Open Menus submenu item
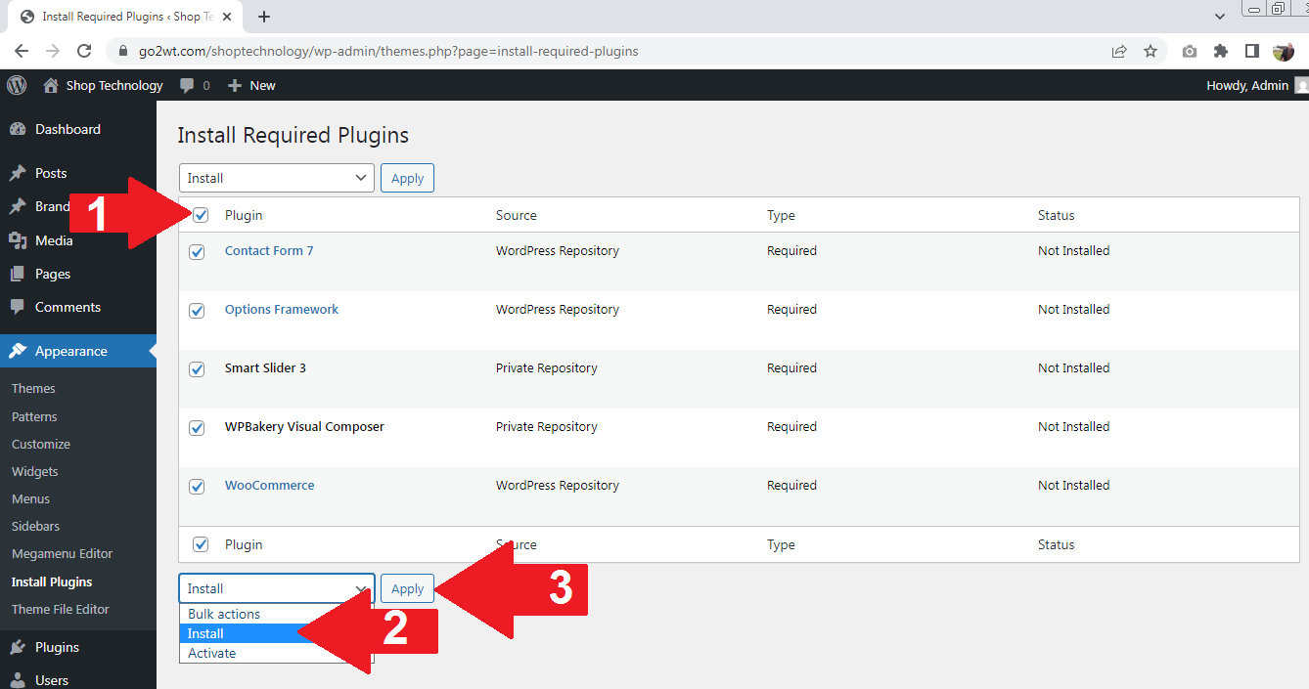The height and width of the screenshot is (689, 1309). pos(30,498)
